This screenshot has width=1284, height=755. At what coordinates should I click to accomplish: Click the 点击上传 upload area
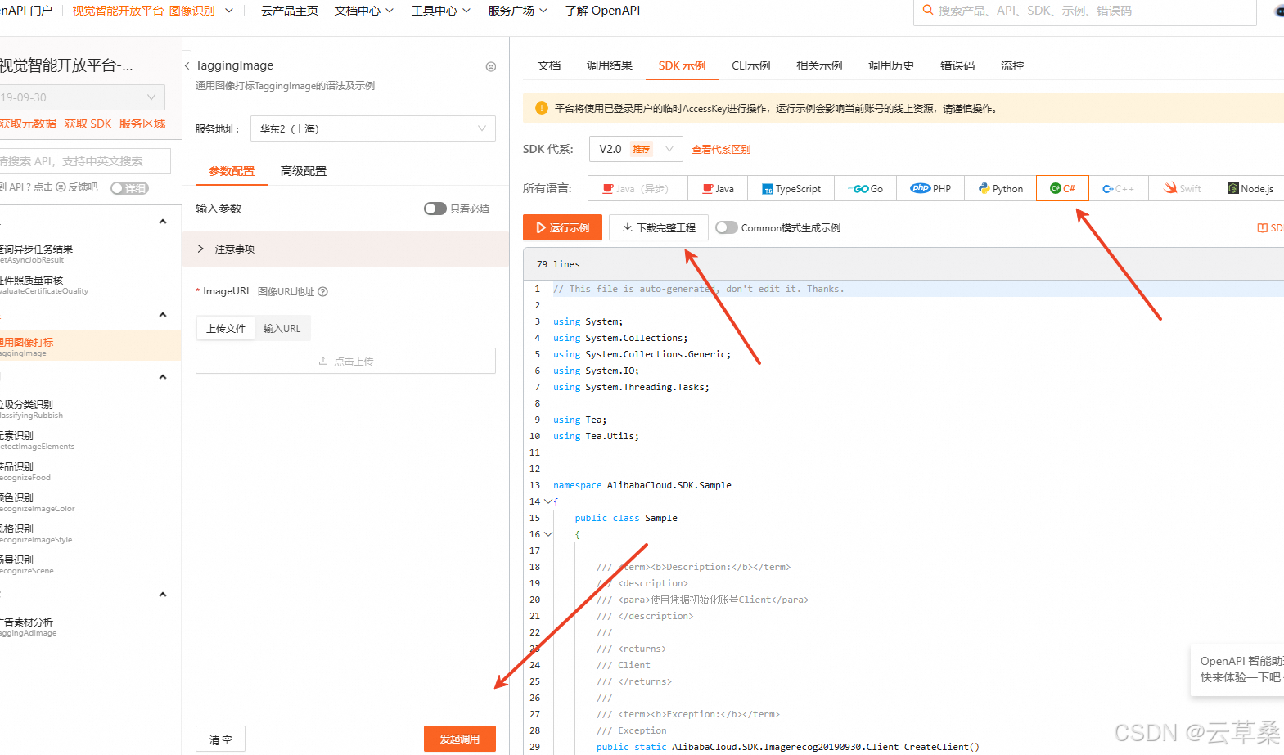pos(345,361)
